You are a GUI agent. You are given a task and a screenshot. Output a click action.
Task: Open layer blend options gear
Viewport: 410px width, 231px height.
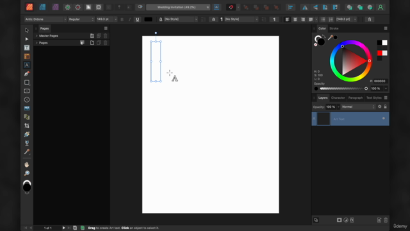tap(379, 107)
